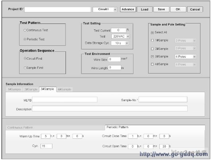211x160 pixels.
Task: Select the Periodic Test radio button
Action: tap(25, 39)
